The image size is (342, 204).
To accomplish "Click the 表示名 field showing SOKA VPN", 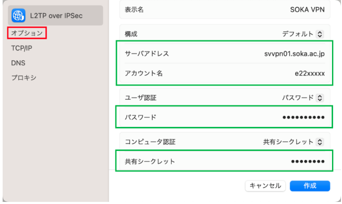I will (225, 9).
